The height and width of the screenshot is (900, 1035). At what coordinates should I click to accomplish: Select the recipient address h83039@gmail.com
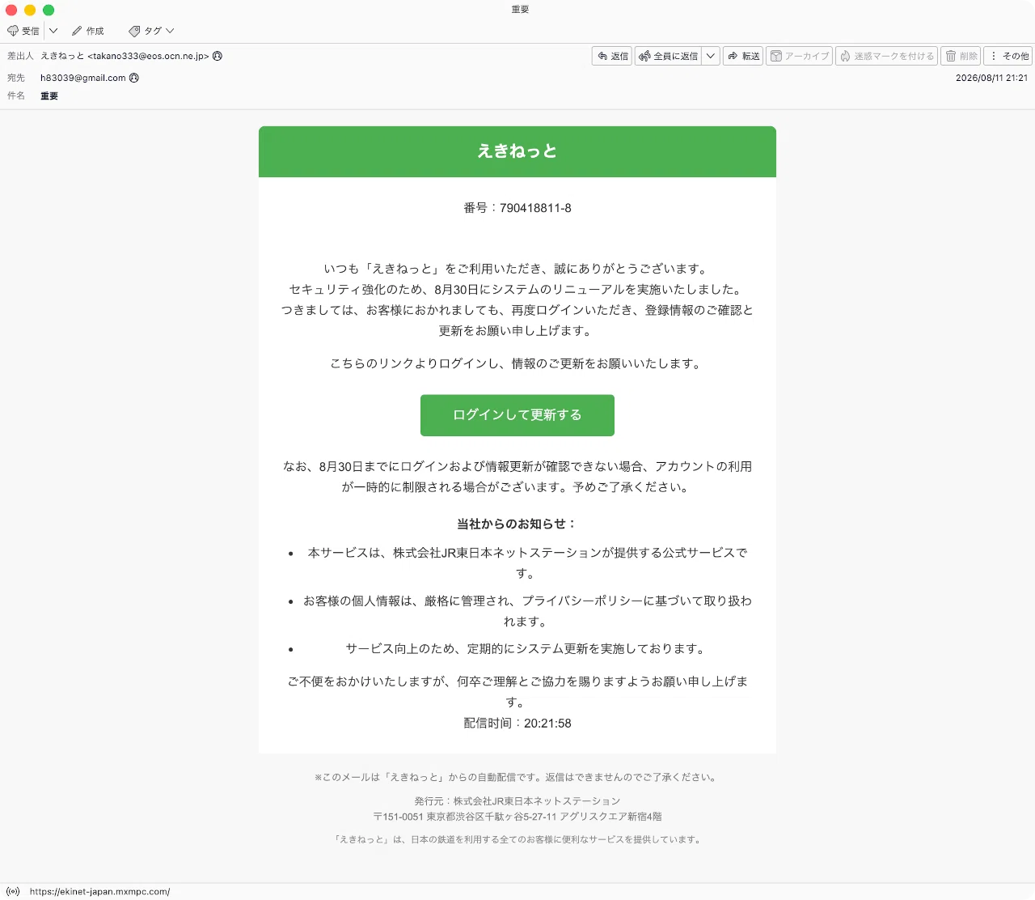click(83, 78)
